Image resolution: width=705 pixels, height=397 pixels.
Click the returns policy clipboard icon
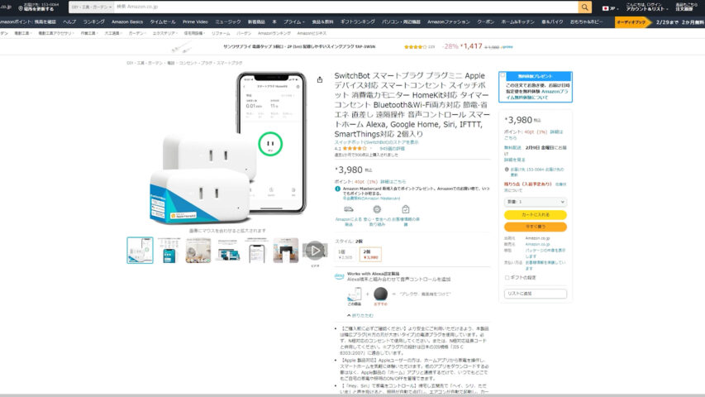[405, 210]
